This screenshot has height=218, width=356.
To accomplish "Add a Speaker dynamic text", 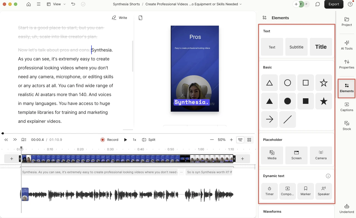I will coord(324,191).
